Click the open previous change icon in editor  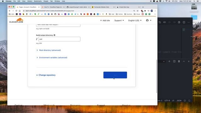pos(165,22)
